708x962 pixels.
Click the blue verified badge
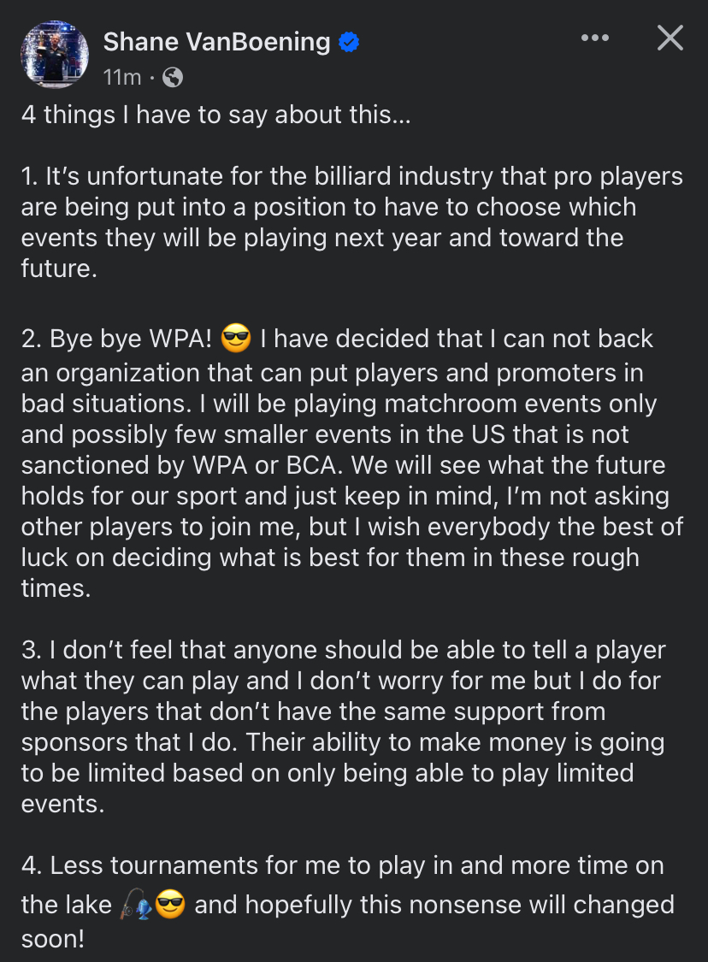(x=349, y=42)
